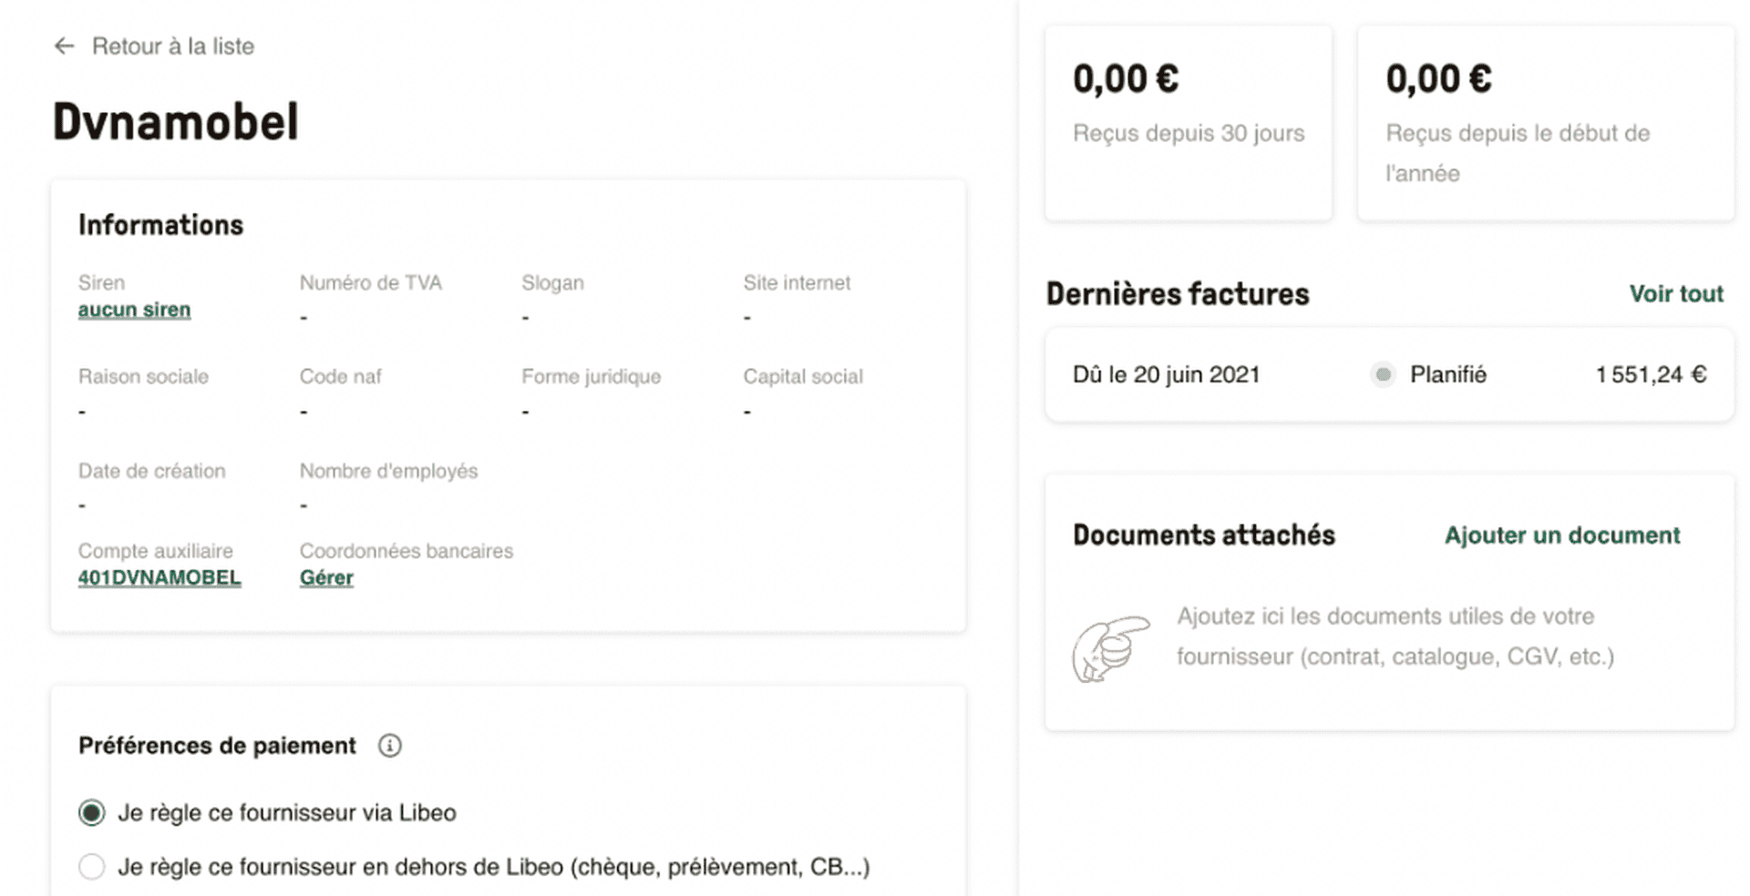The width and height of the screenshot is (1750, 896).
Task: Click the Dernières factures heading
Action: [1177, 293]
